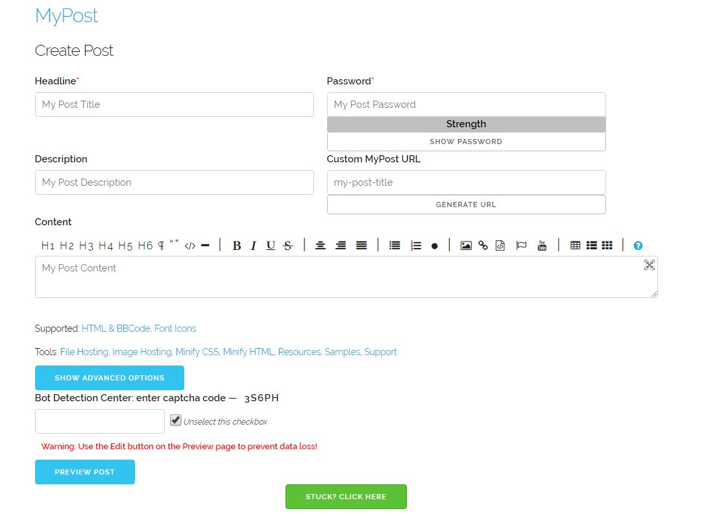Toggle bold formatting
Image resolution: width=719 pixels, height=522 pixels.
(237, 246)
